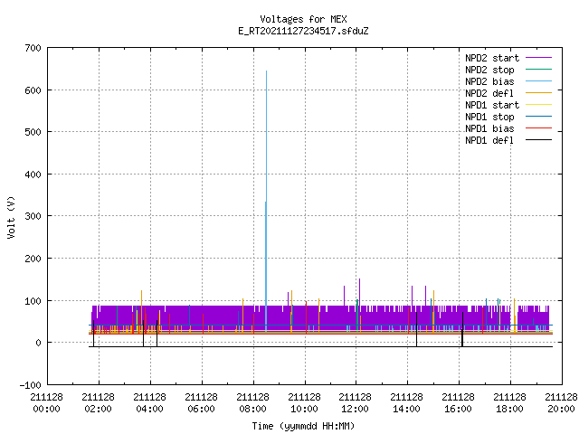This screenshot has height=434, width=579.
Task: Click the orange NPD2 defl legend line
Action: click(x=538, y=92)
